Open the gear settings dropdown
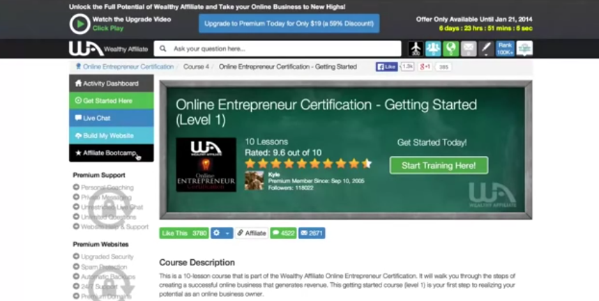This screenshot has width=599, height=301. [222, 233]
